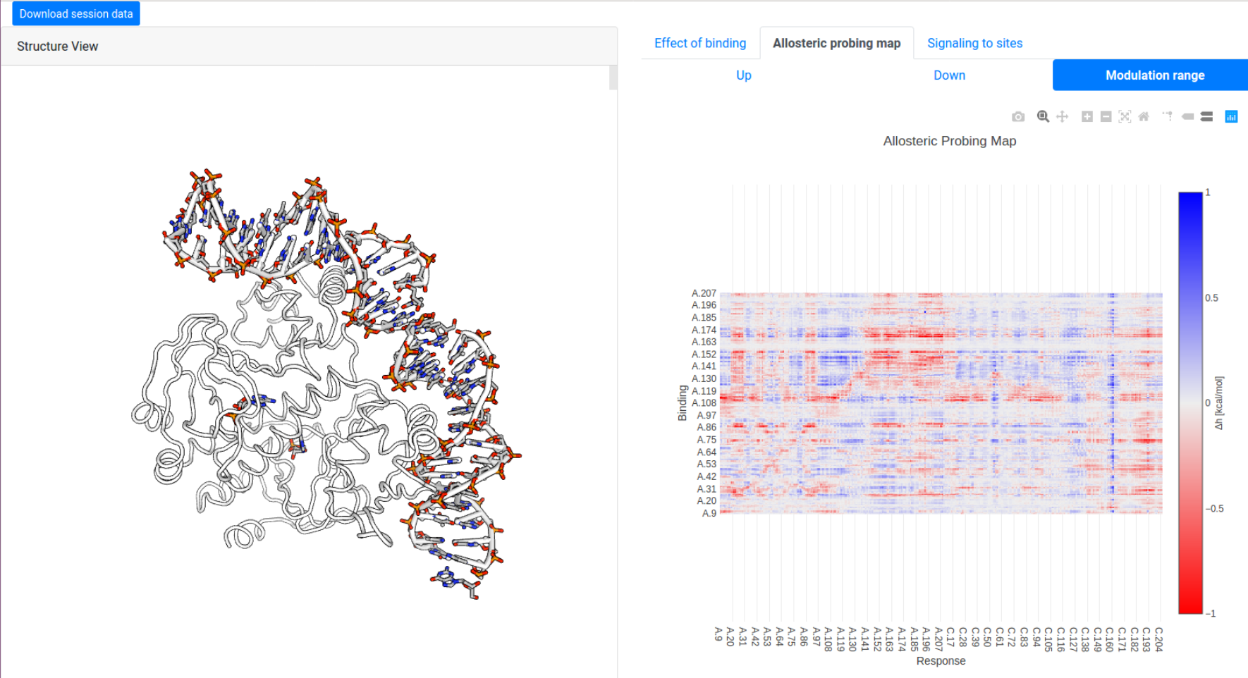Click the Δh color scale bar
The image size is (1248, 678).
coord(1190,402)
